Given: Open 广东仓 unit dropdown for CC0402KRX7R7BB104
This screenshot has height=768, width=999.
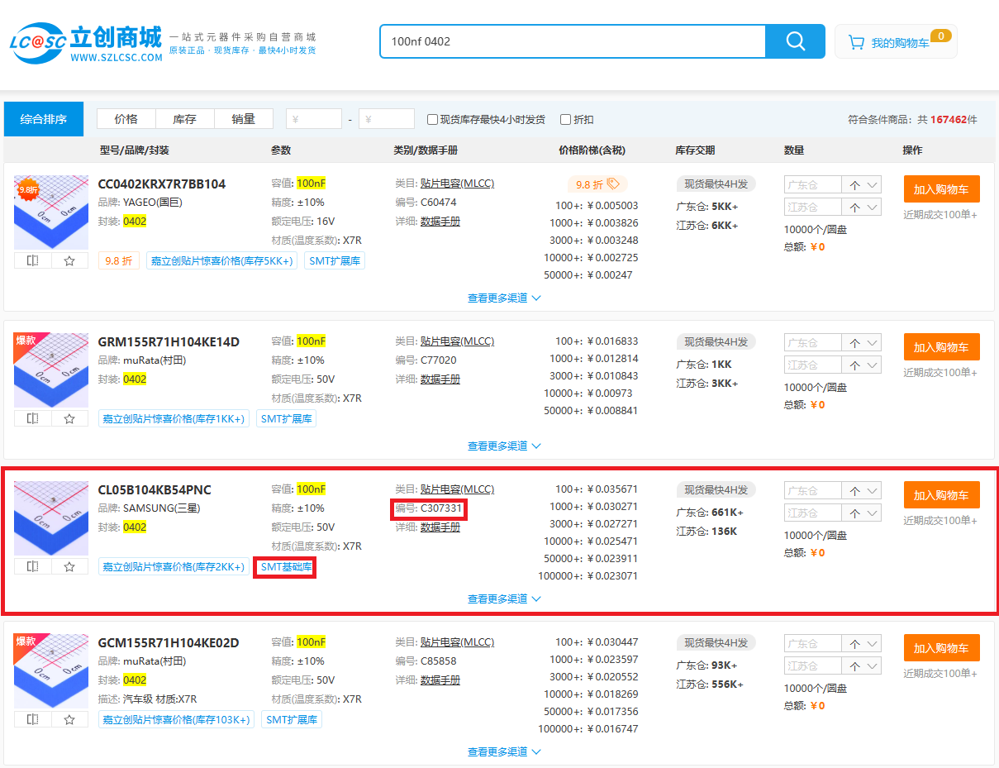Looking at the screenshot, I should click(862, 185).
